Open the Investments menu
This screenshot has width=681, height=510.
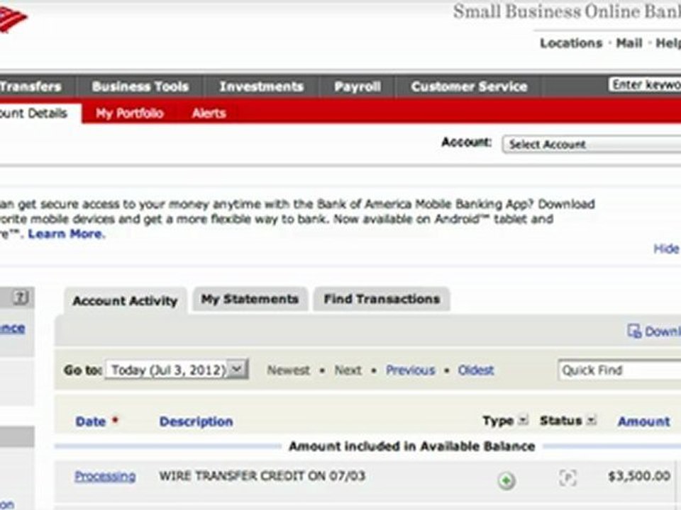point(262,86)
